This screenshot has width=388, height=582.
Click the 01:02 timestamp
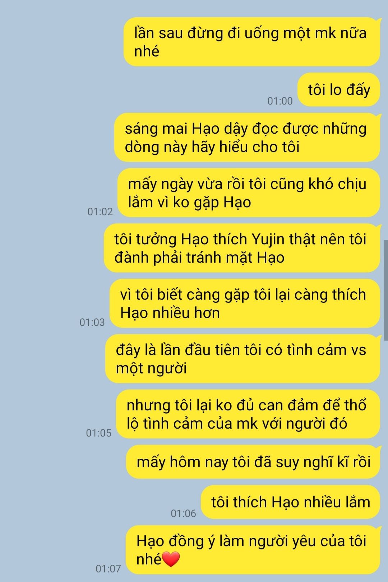[x=100, y=212]
